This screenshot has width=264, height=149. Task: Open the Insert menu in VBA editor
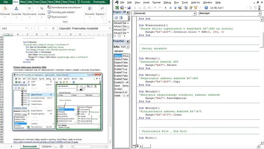(146, 2)
